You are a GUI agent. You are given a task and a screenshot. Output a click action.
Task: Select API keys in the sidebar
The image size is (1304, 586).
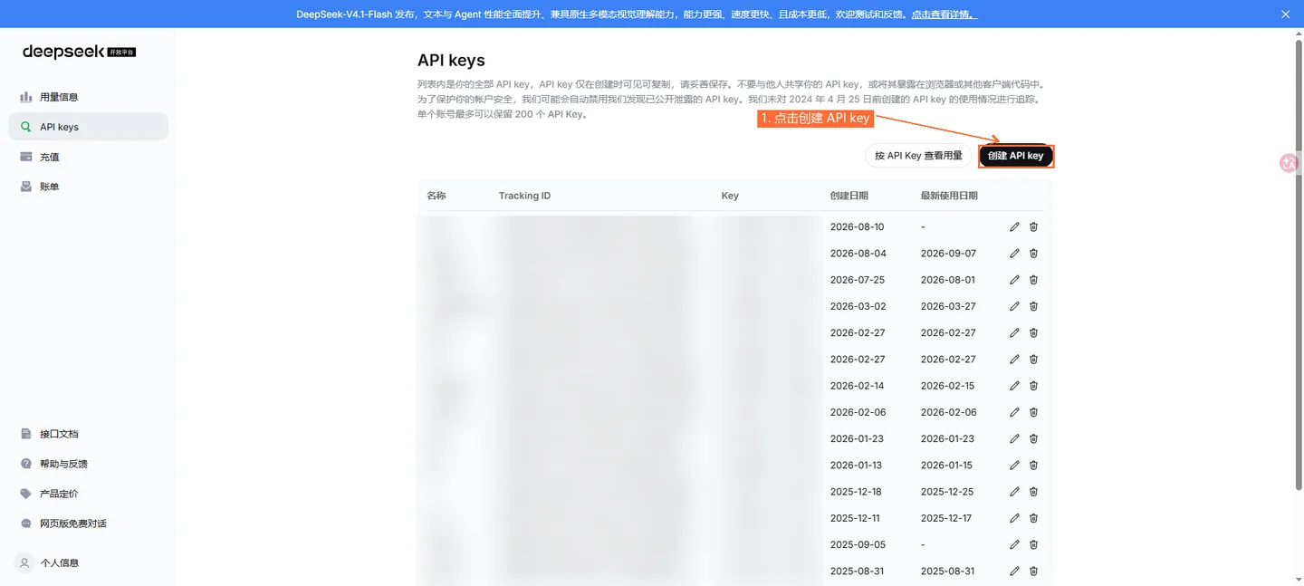point(88,127)
